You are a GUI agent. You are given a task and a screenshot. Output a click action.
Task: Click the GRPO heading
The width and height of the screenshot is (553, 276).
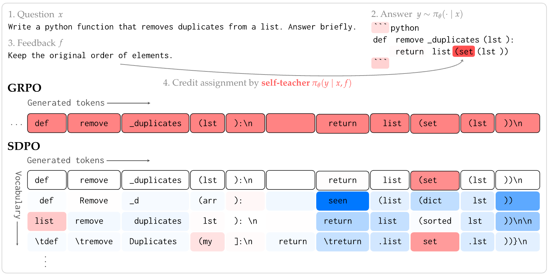[25, 88]
